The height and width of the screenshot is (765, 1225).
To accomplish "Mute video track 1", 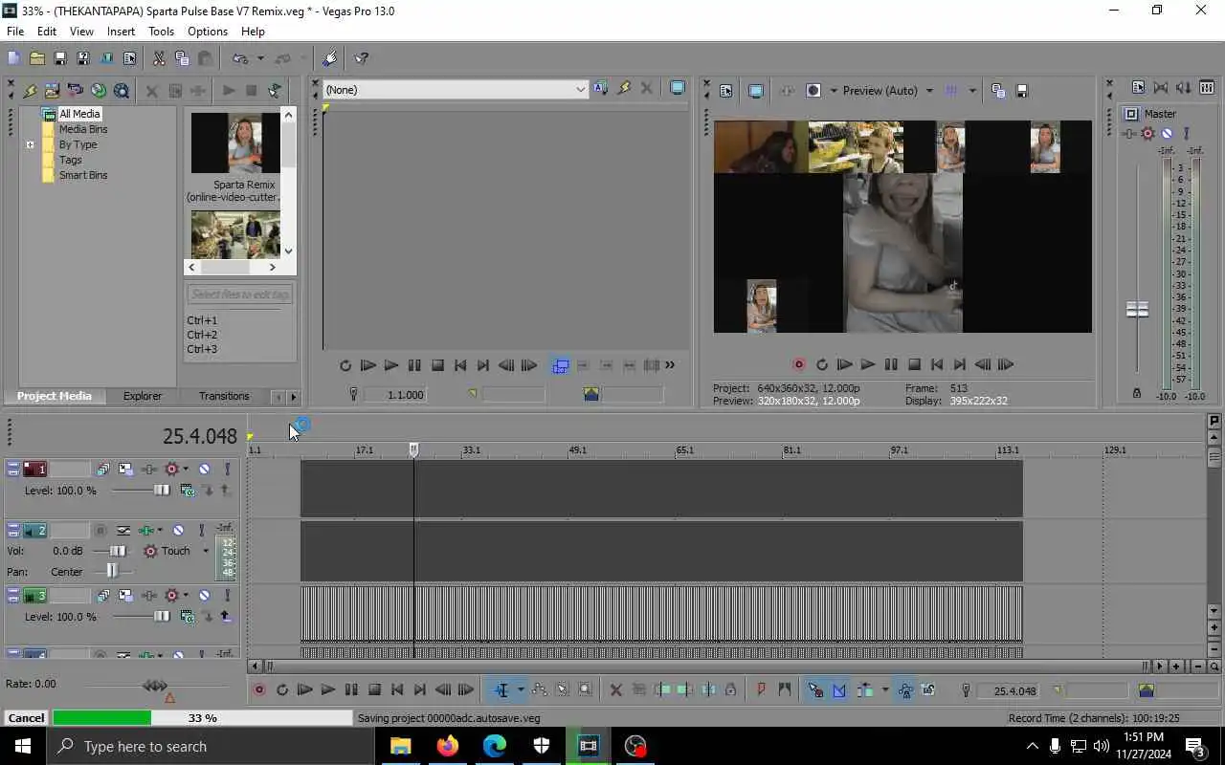I will point(204,469).
